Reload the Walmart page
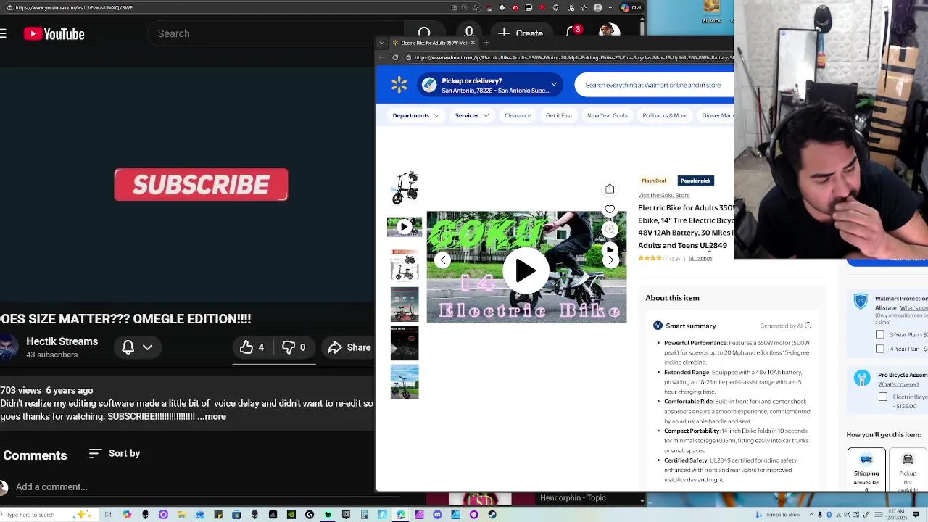The image size is (928, 522). click(395, 57)
